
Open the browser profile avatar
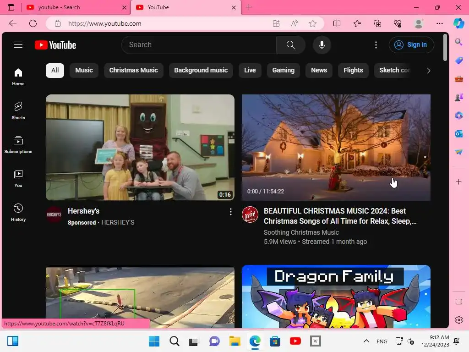point(419,23)
